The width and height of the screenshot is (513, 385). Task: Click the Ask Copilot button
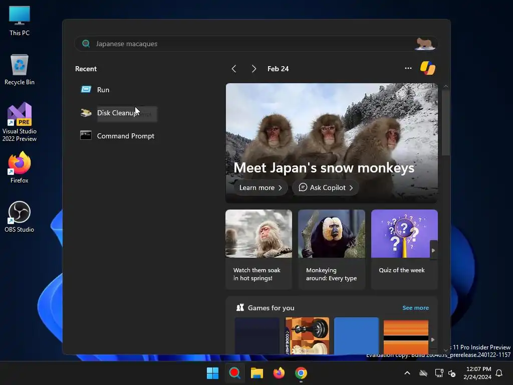click(326, 187)
